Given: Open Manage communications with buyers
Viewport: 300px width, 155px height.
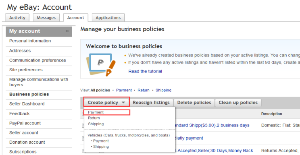Looking at the screenshot, I should click(x=39, y=82).
